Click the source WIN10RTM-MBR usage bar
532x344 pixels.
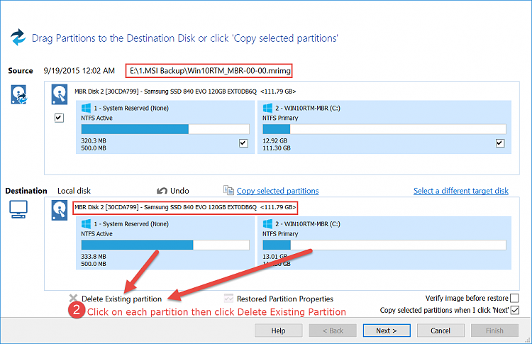point(384,129)
